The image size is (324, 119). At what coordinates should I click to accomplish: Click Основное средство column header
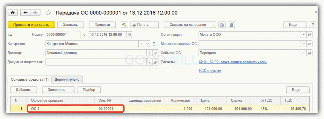point(61,101)
